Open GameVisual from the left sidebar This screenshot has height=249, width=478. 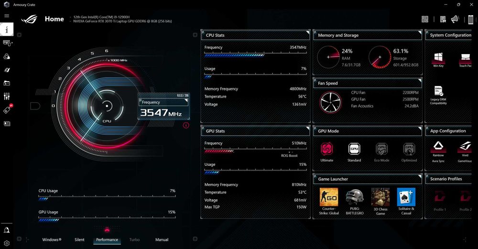(x=7, y=70)
